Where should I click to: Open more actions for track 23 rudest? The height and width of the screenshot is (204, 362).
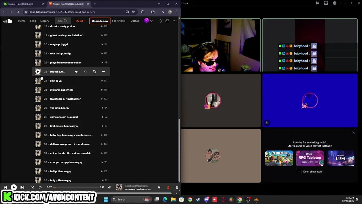tap(104, 72)
